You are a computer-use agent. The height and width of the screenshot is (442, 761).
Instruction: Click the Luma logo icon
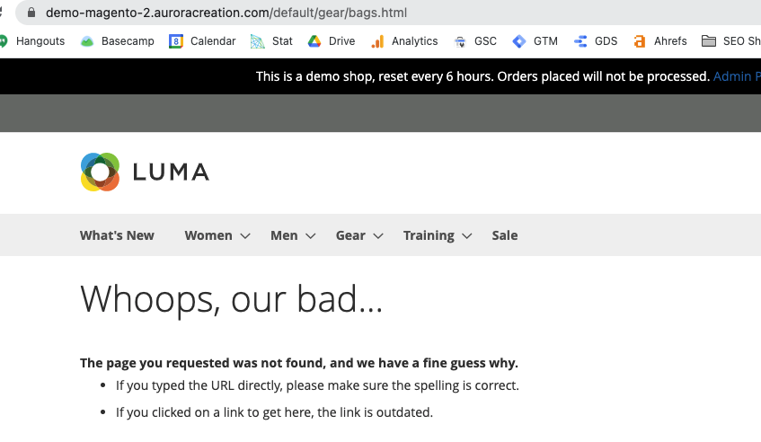coord(100,172)
